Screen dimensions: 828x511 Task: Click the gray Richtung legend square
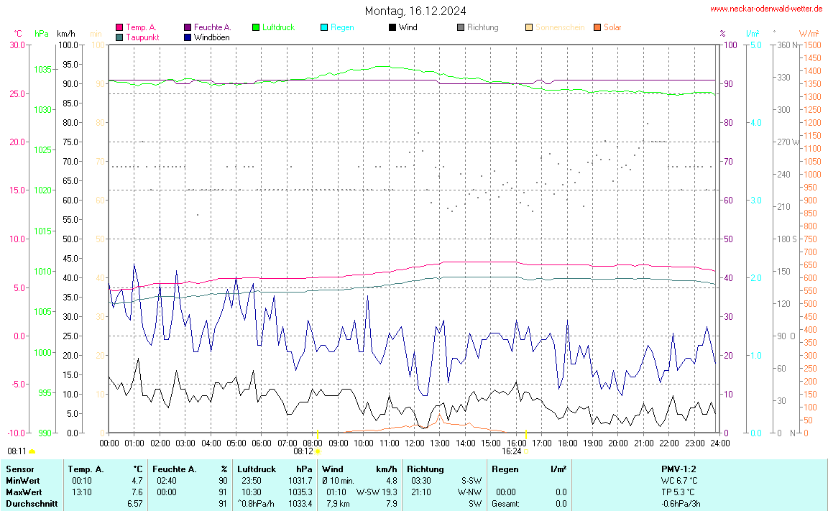(x=461, y=27)
